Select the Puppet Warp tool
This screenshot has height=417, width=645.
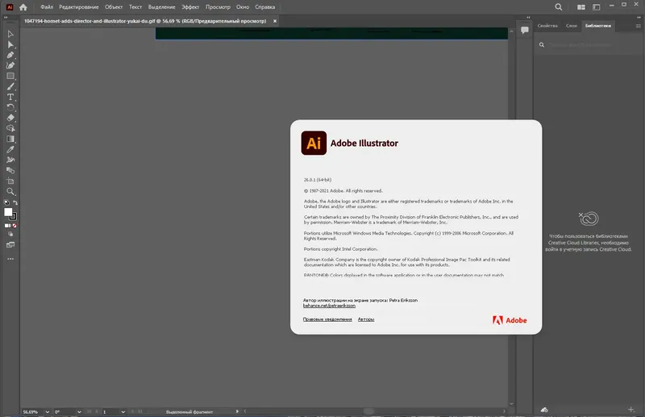(10, 160)
